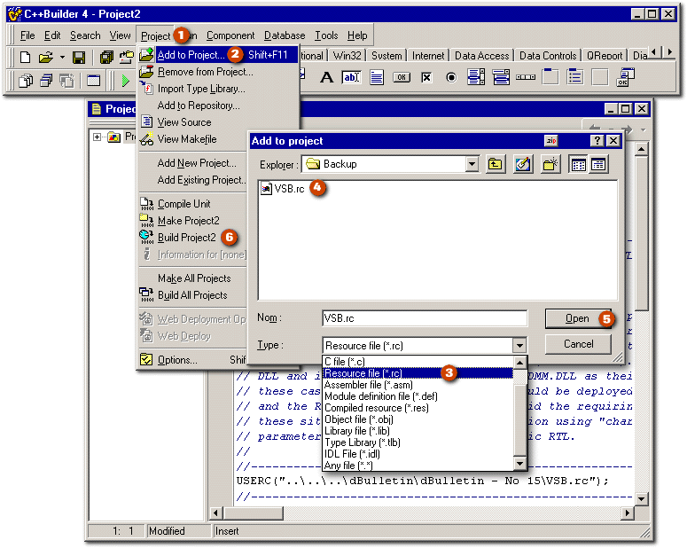
Task: Click the Save All toolbar icon
Action: coord(106,58)
